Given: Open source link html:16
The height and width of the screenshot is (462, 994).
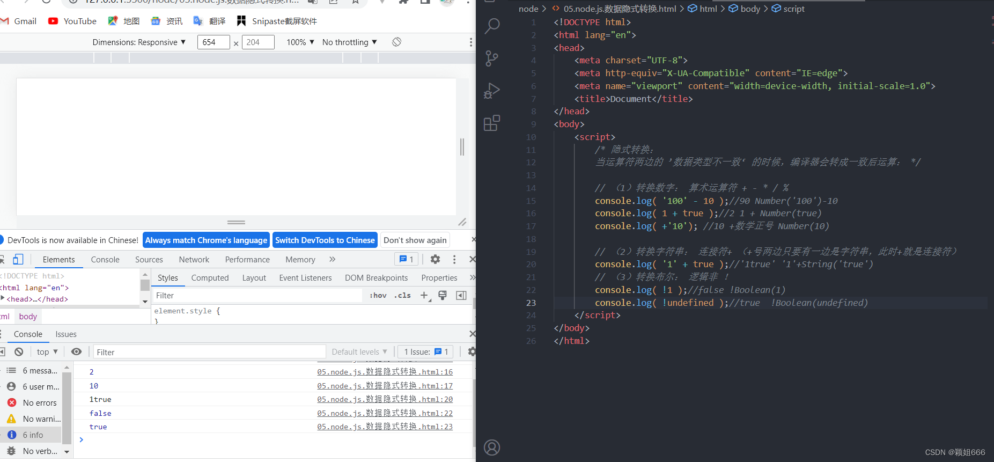Looking at the screenshot, I should point(385,371).
